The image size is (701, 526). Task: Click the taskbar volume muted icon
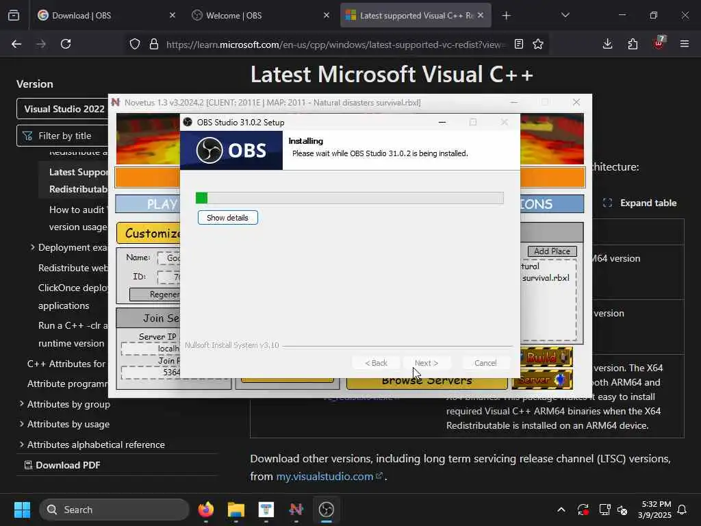pyautogui.click(x=622, y=510)
